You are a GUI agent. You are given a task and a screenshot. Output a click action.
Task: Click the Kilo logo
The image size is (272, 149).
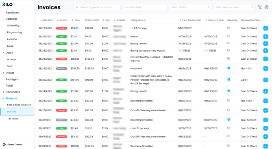[x=7, y=4]
